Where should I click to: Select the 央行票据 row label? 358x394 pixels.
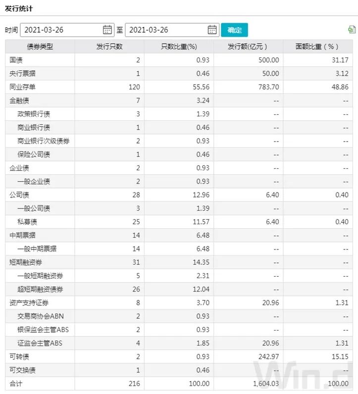pyautogui.click(x=22, y=73)
